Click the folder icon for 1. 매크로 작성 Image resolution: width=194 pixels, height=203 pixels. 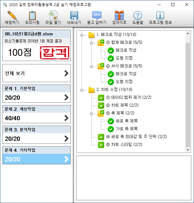coord(92,35)
